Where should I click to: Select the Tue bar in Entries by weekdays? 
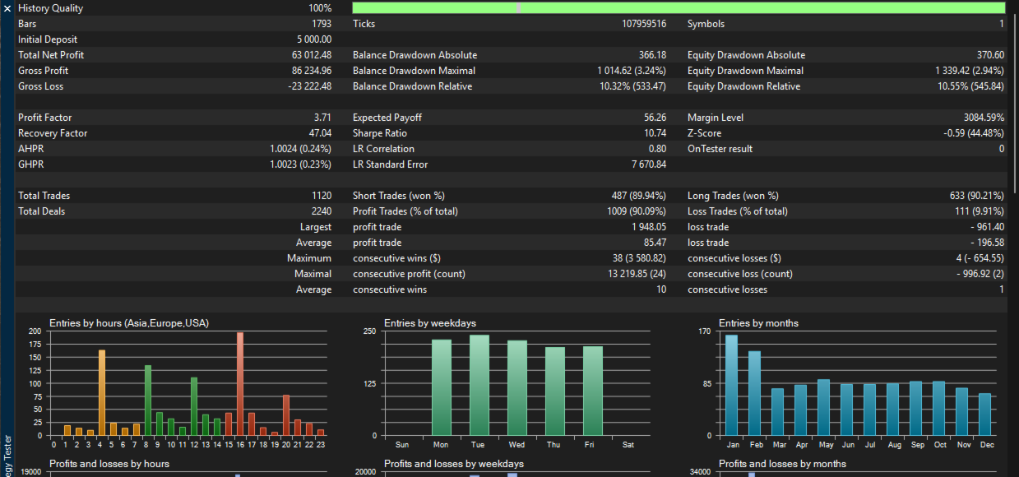(x=479, y=385)
